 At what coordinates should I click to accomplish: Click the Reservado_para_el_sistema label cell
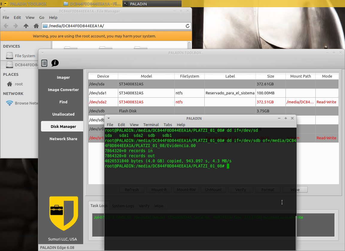[230, 93]
